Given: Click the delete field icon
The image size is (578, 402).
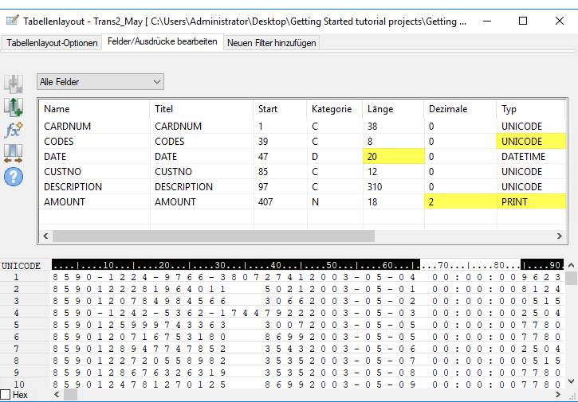Looking at the screenshot, I should (14, 84).
